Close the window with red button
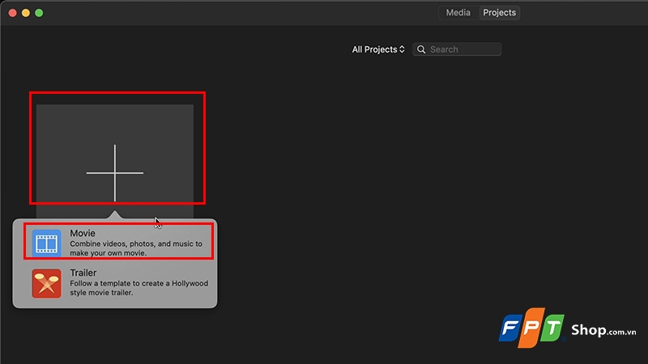648x364 pixels. (13, 13)
